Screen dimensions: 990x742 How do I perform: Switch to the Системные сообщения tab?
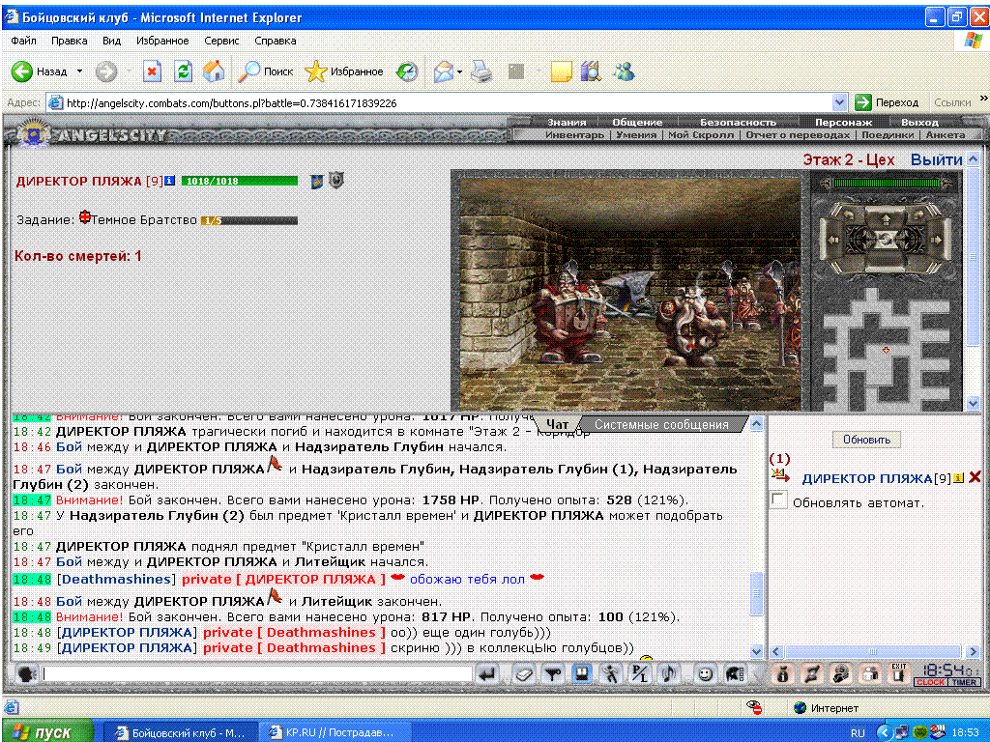point(661,425)
